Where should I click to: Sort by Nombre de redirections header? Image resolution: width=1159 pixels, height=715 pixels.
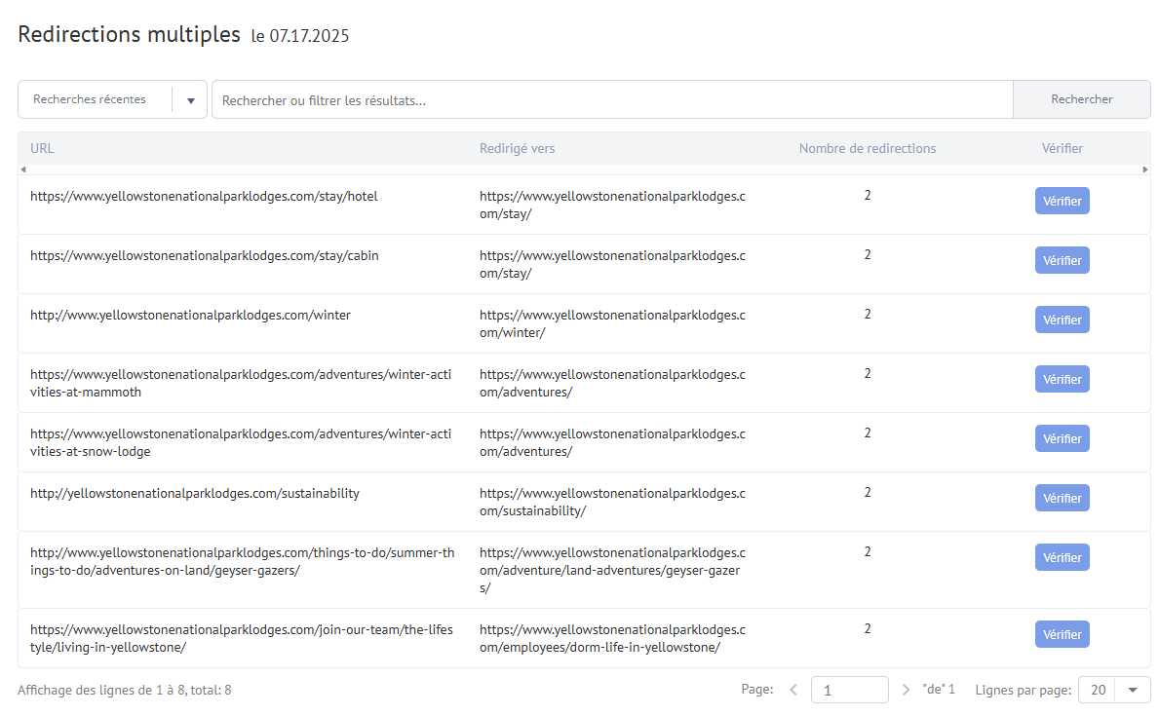(867, 148)
